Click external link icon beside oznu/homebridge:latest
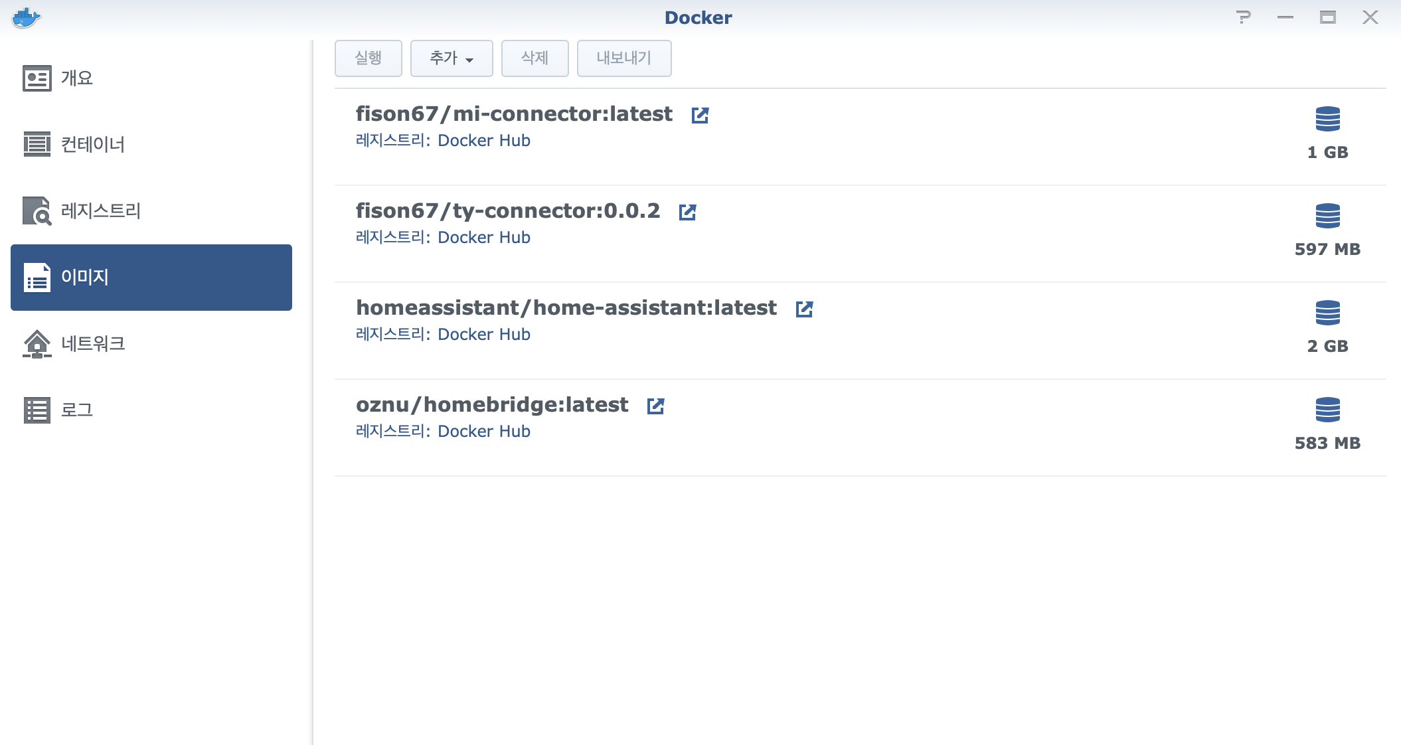1401x745 pixels. tap(655, 406)
